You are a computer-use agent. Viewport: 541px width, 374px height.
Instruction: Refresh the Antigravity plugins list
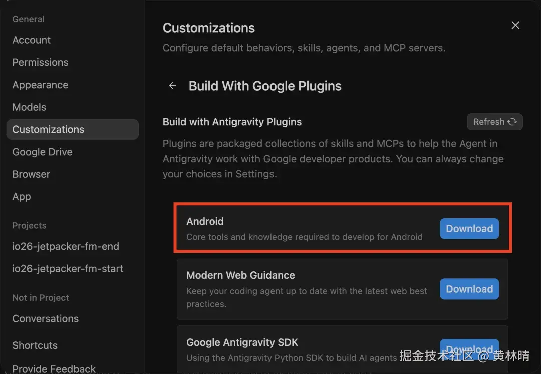(x=495, y=122)
